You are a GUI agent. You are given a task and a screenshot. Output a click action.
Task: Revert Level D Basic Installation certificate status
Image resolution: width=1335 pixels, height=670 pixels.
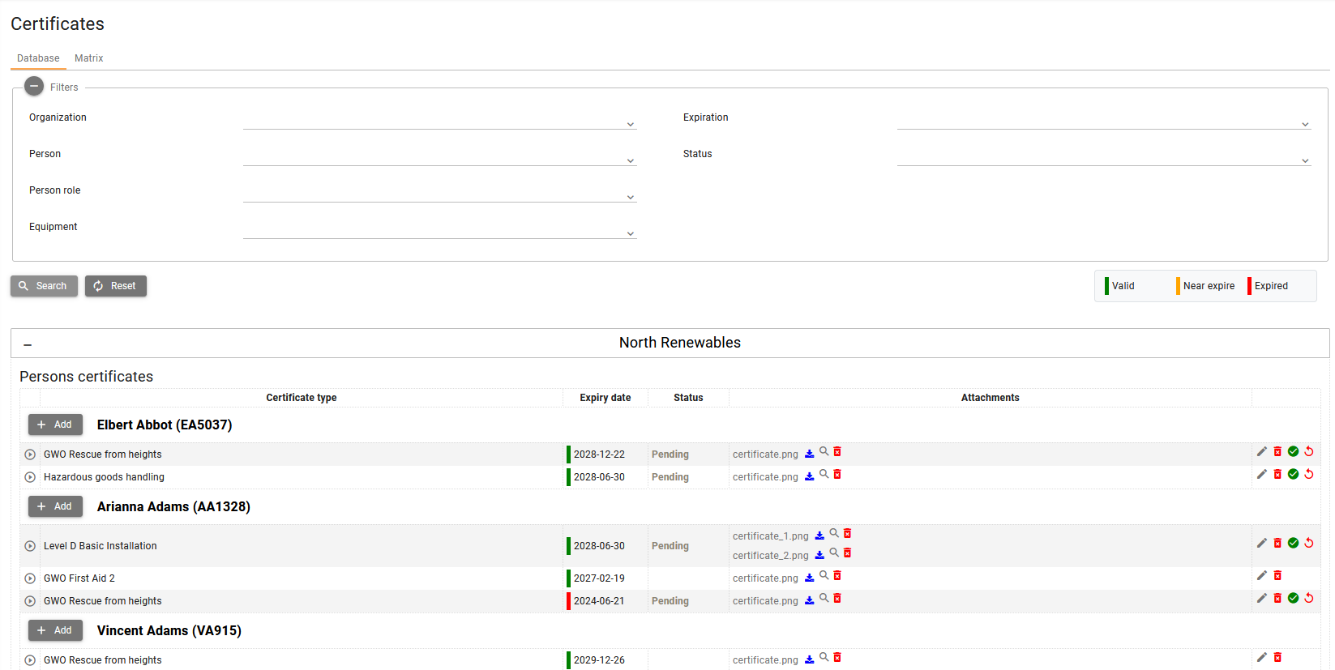pyautogui.click(x=1308, y=543)
